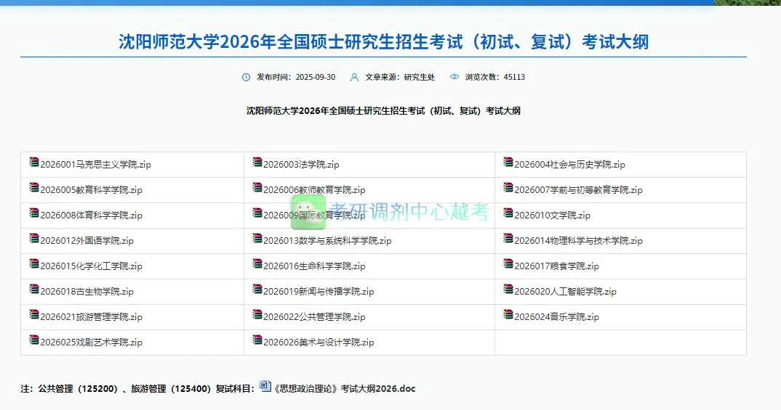Viewport: 781px width, 410px height.
Task: Click zip icon beside 2026010文学院
Action: coord(508,213)
